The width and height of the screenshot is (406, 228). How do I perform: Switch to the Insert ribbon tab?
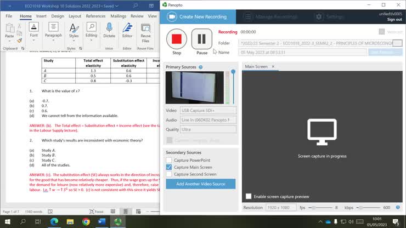tap(41, 16)
